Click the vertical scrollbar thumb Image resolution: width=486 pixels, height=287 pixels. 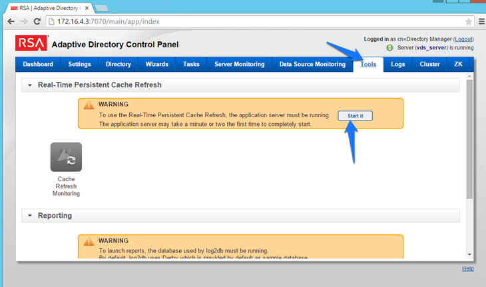pos(469,139)
